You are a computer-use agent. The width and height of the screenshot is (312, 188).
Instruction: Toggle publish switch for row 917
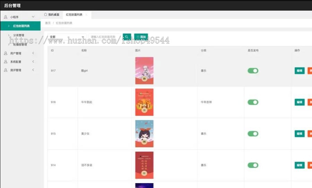(253, 71)
